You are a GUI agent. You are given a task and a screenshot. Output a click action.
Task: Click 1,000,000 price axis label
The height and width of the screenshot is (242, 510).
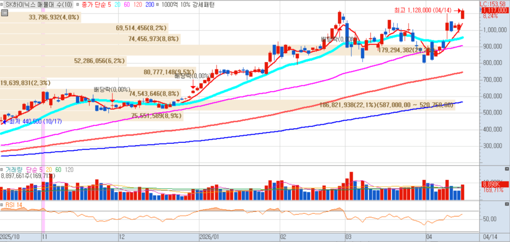(x=494, y=30)
